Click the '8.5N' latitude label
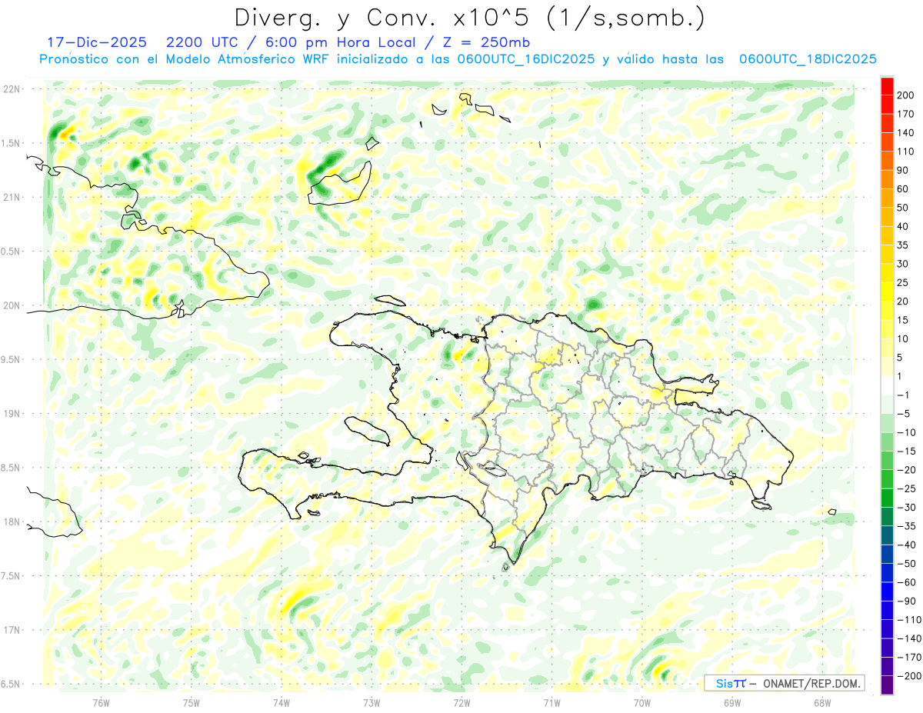Image resolution: width=923 pixels, height=713 pixels. click(12, 468)
